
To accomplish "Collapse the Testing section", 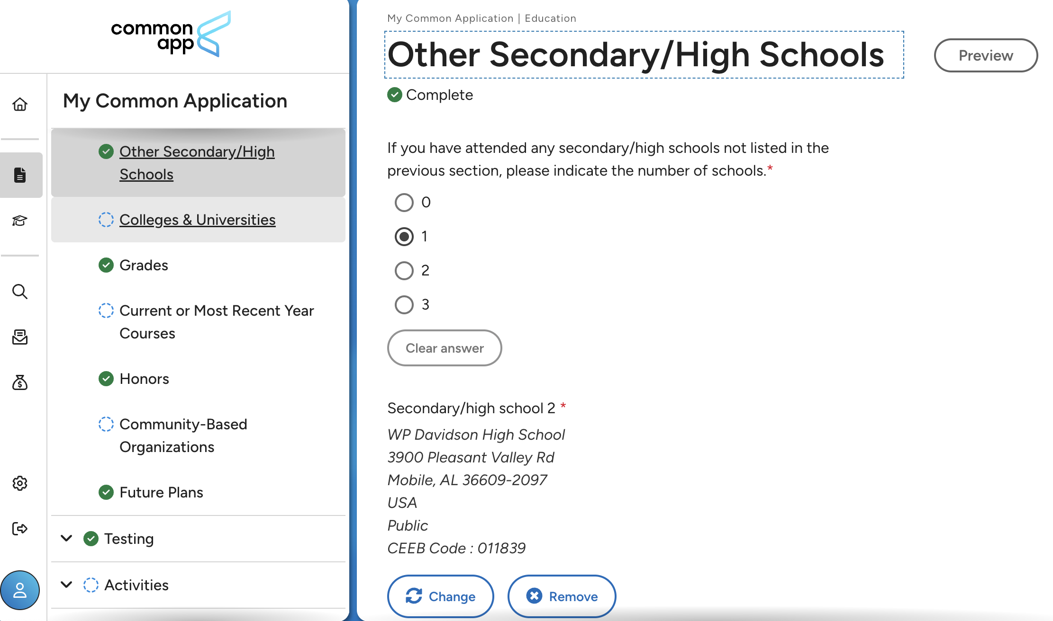I will 66,538.
